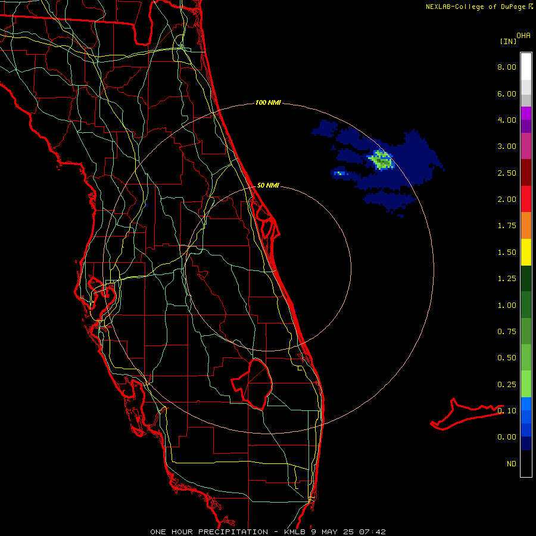Click the 50 NMI range ring label

point(268,185)
